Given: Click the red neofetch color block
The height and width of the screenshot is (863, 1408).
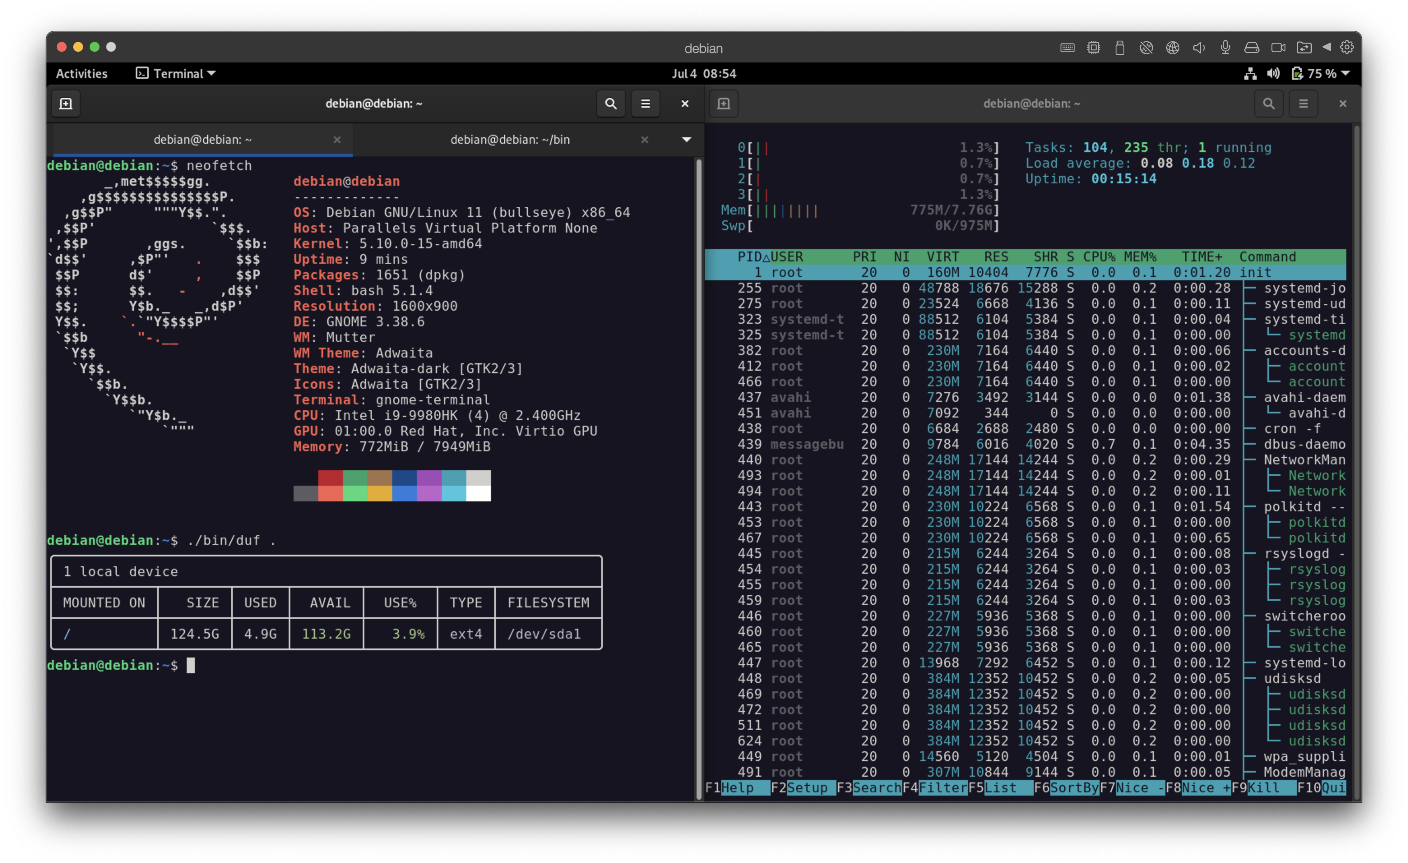Looking at the screenshot, I should coord(330,478).
